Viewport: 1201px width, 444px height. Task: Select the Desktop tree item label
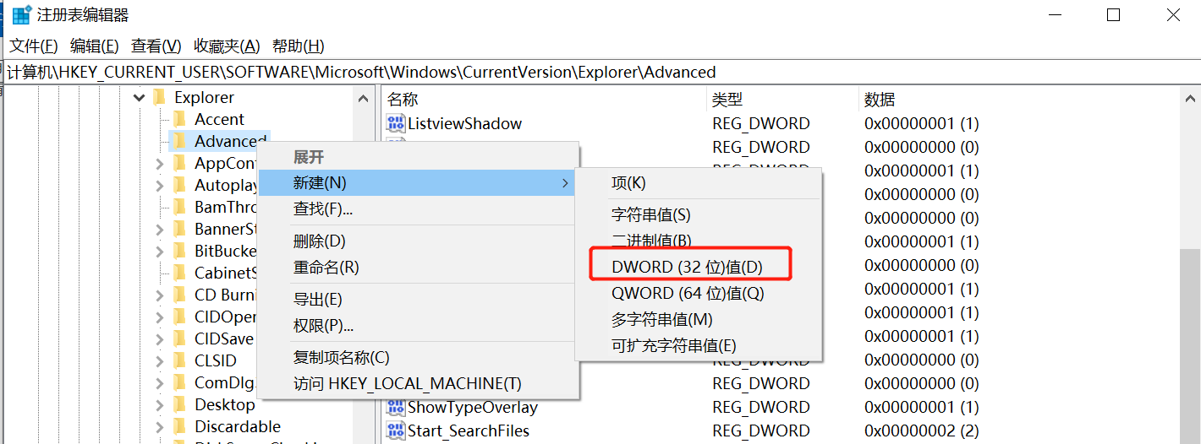224,404
